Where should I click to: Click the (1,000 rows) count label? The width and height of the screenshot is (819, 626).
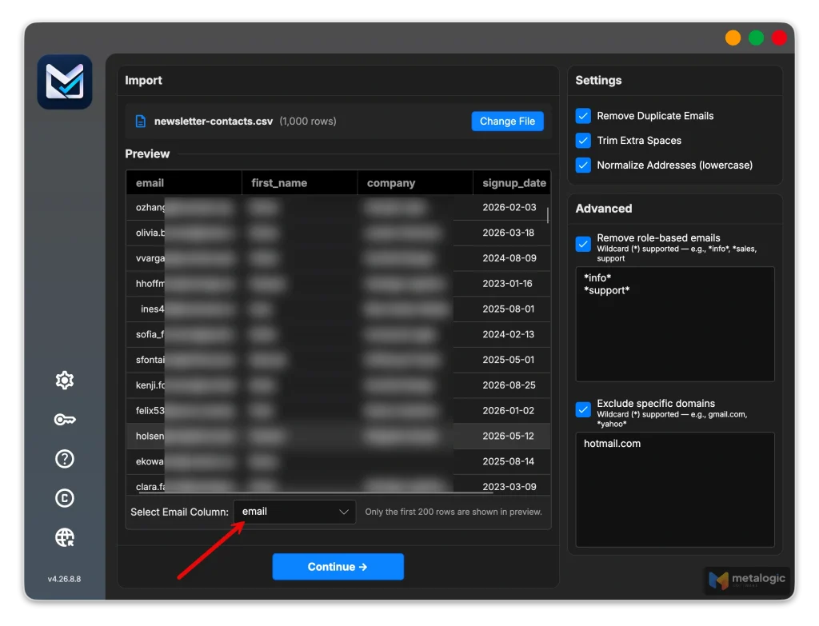(x=308, y=122)
